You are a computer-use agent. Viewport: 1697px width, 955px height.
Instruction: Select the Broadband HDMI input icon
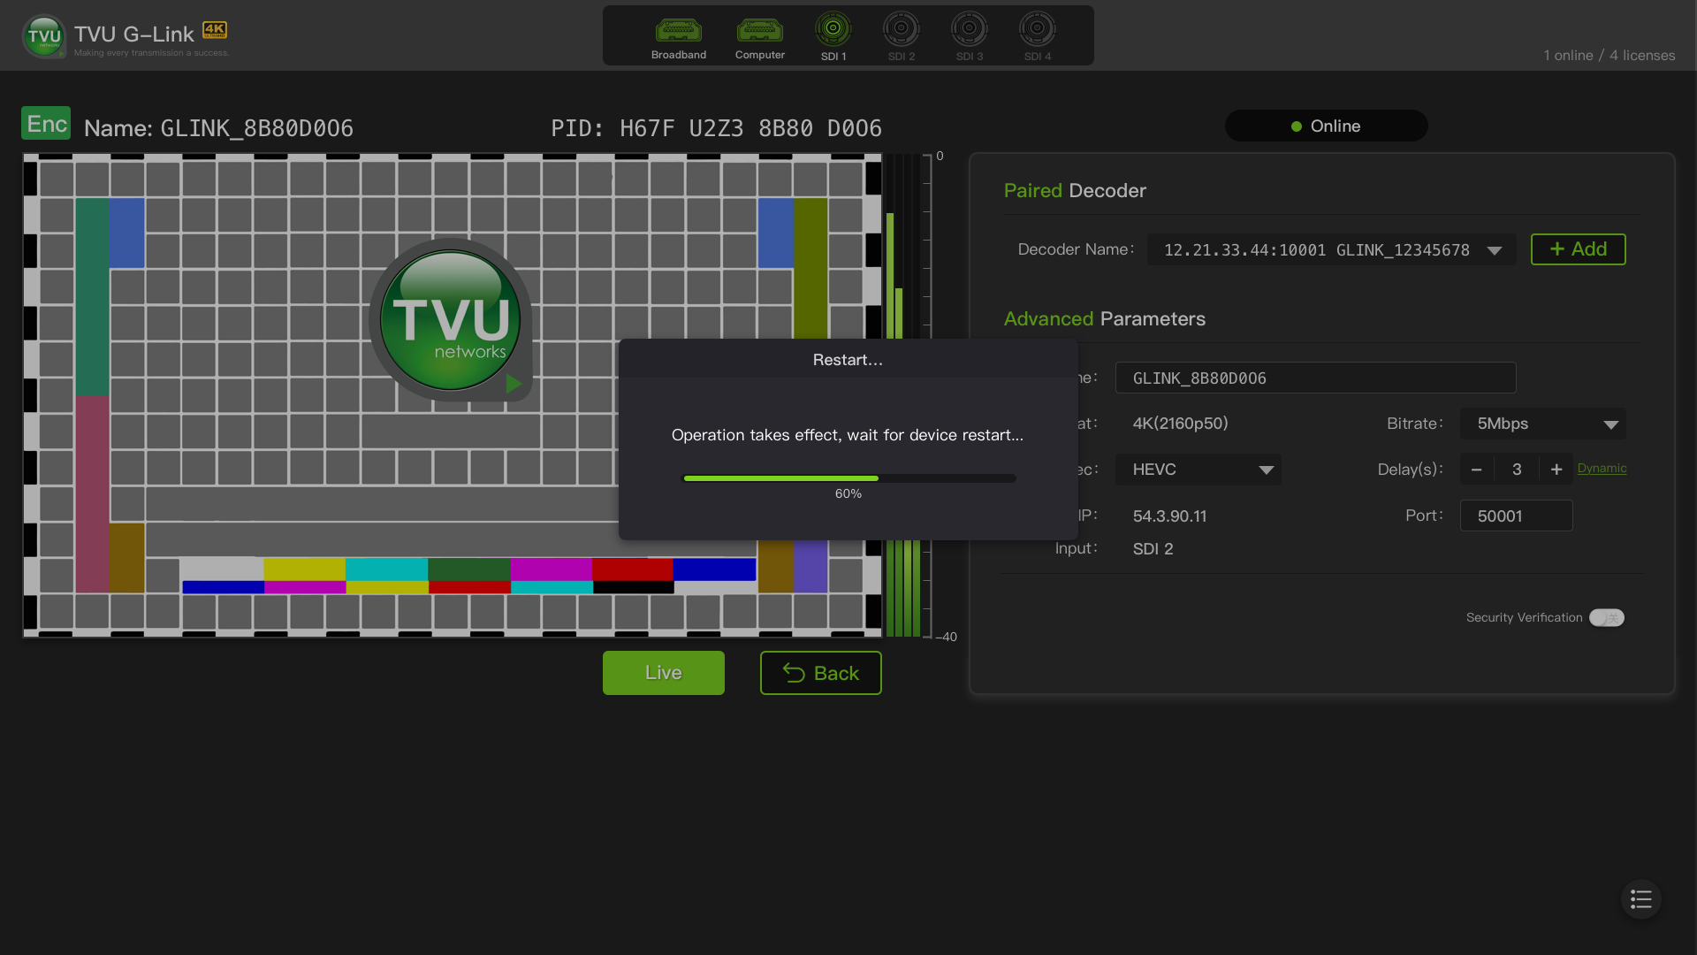tap(678, 31)
